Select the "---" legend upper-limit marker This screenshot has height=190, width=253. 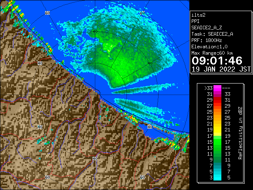[226, 88]
